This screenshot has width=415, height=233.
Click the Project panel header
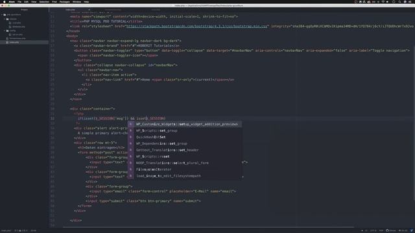point(24,10)
